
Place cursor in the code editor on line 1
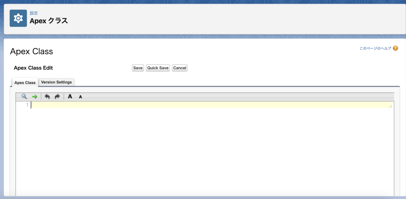tap(135, 105)
